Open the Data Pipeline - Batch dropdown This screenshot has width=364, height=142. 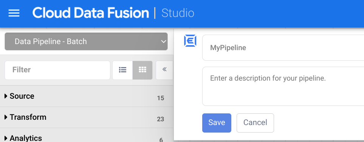click(x=86, y=42)
